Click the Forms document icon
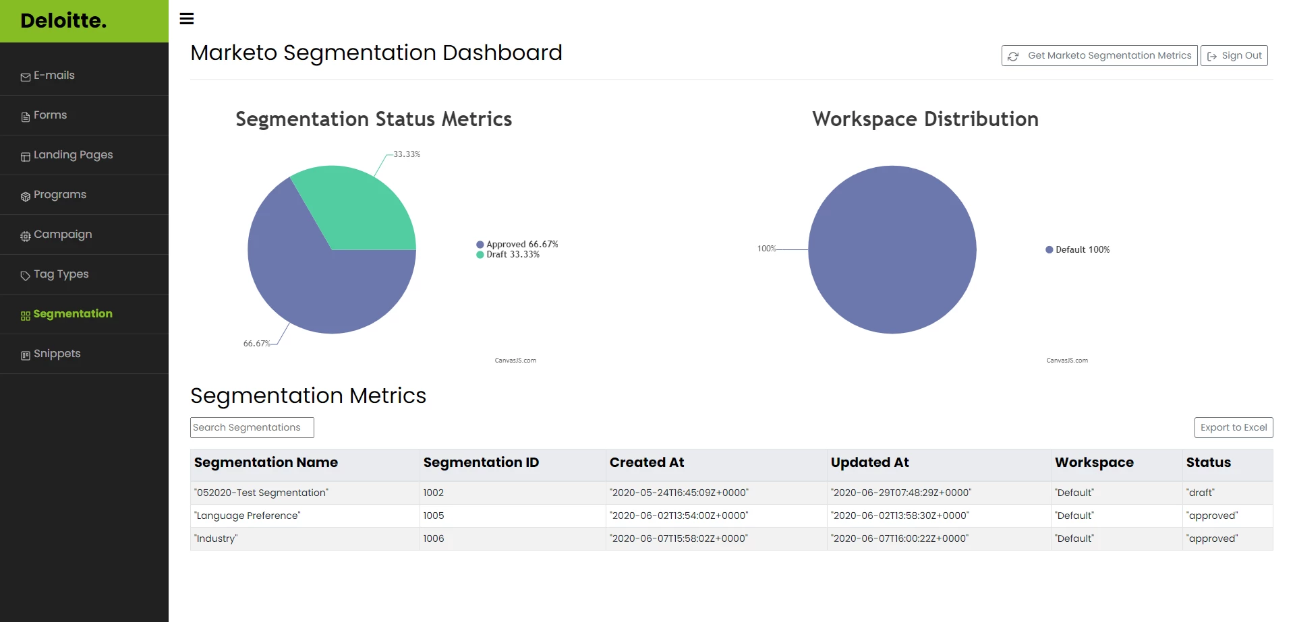Viewport: 1295px width, 622px height. pyautogui.click(x=26, y=117)
